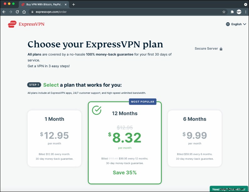This screenshot has height=192, width=249.
Task: Click the '12 Months' plan title
Action: click(125, 113)
